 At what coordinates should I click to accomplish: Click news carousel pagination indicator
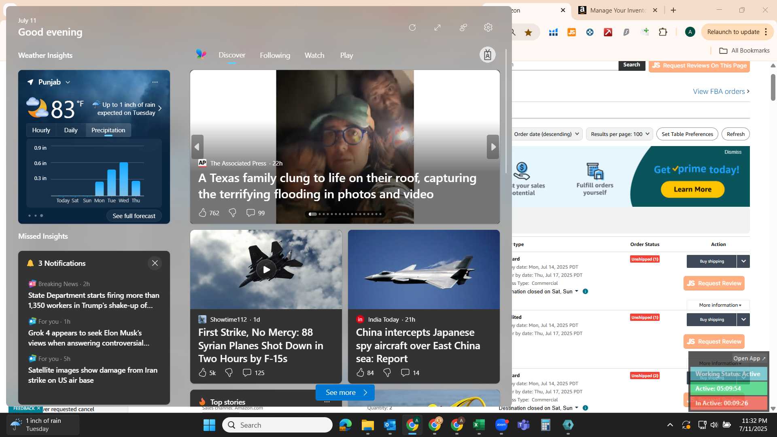[x=345, y=214]
